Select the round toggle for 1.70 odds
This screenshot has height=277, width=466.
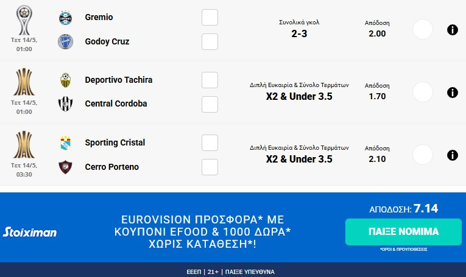[422, 92]
